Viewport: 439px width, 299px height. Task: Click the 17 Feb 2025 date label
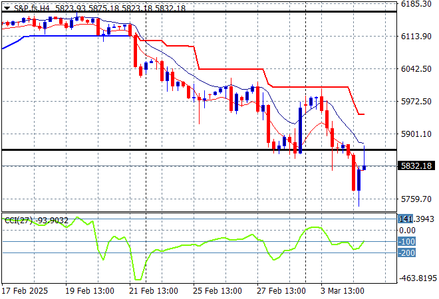(x=25, y=291)
